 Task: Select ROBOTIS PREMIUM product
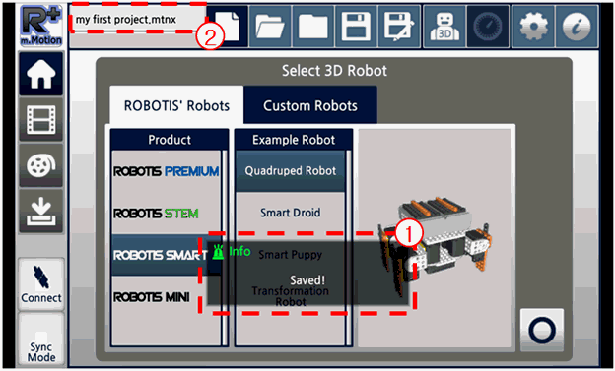pyautogui.click(x=167, y=171)
